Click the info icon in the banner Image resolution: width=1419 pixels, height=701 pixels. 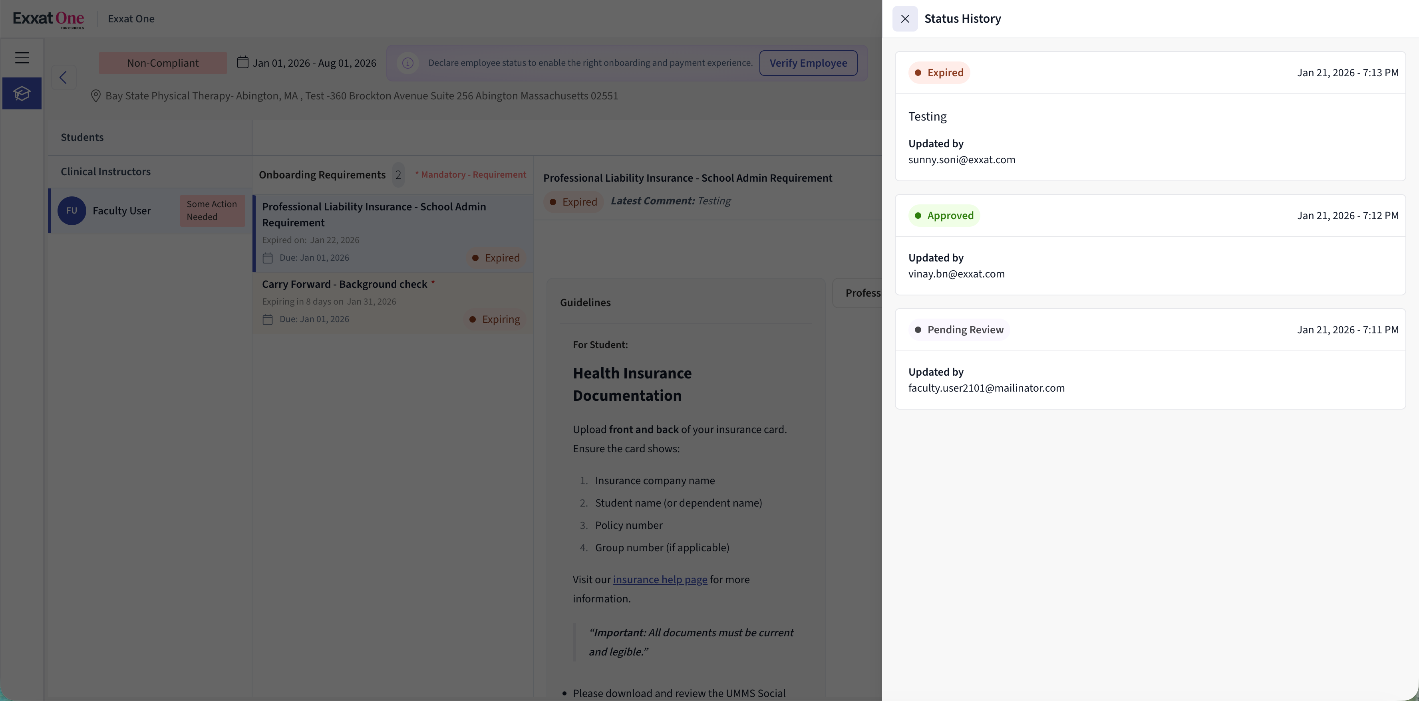407,63
